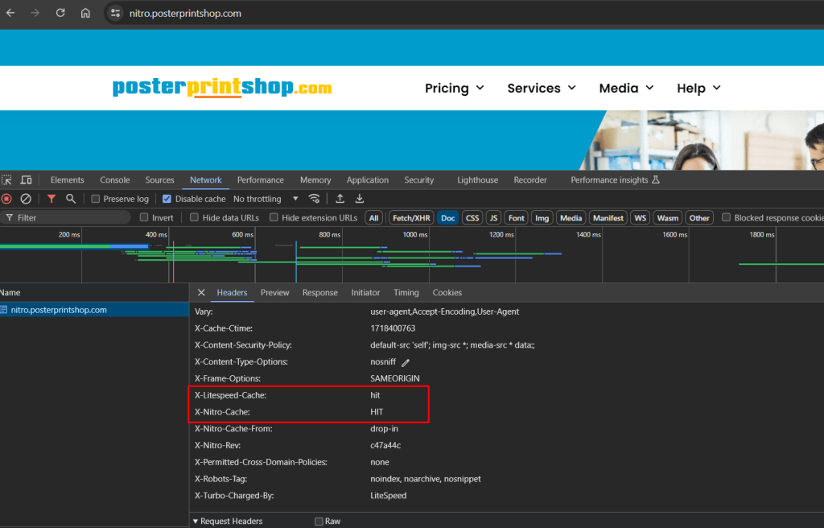This screenshot has width=824, height=528.
Task: Open network conditions Wi-Fi icon
Action: point(315,199)
